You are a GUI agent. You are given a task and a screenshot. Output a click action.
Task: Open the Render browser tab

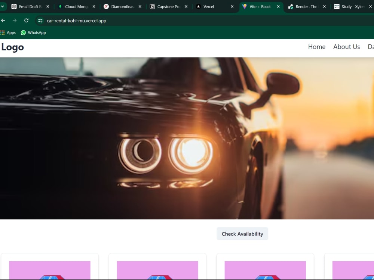(306, 7)
